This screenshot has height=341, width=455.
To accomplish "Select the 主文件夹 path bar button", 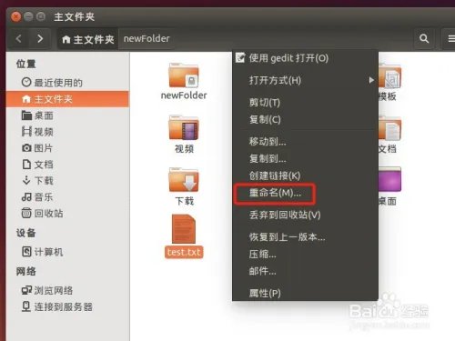I will point(88,39).
